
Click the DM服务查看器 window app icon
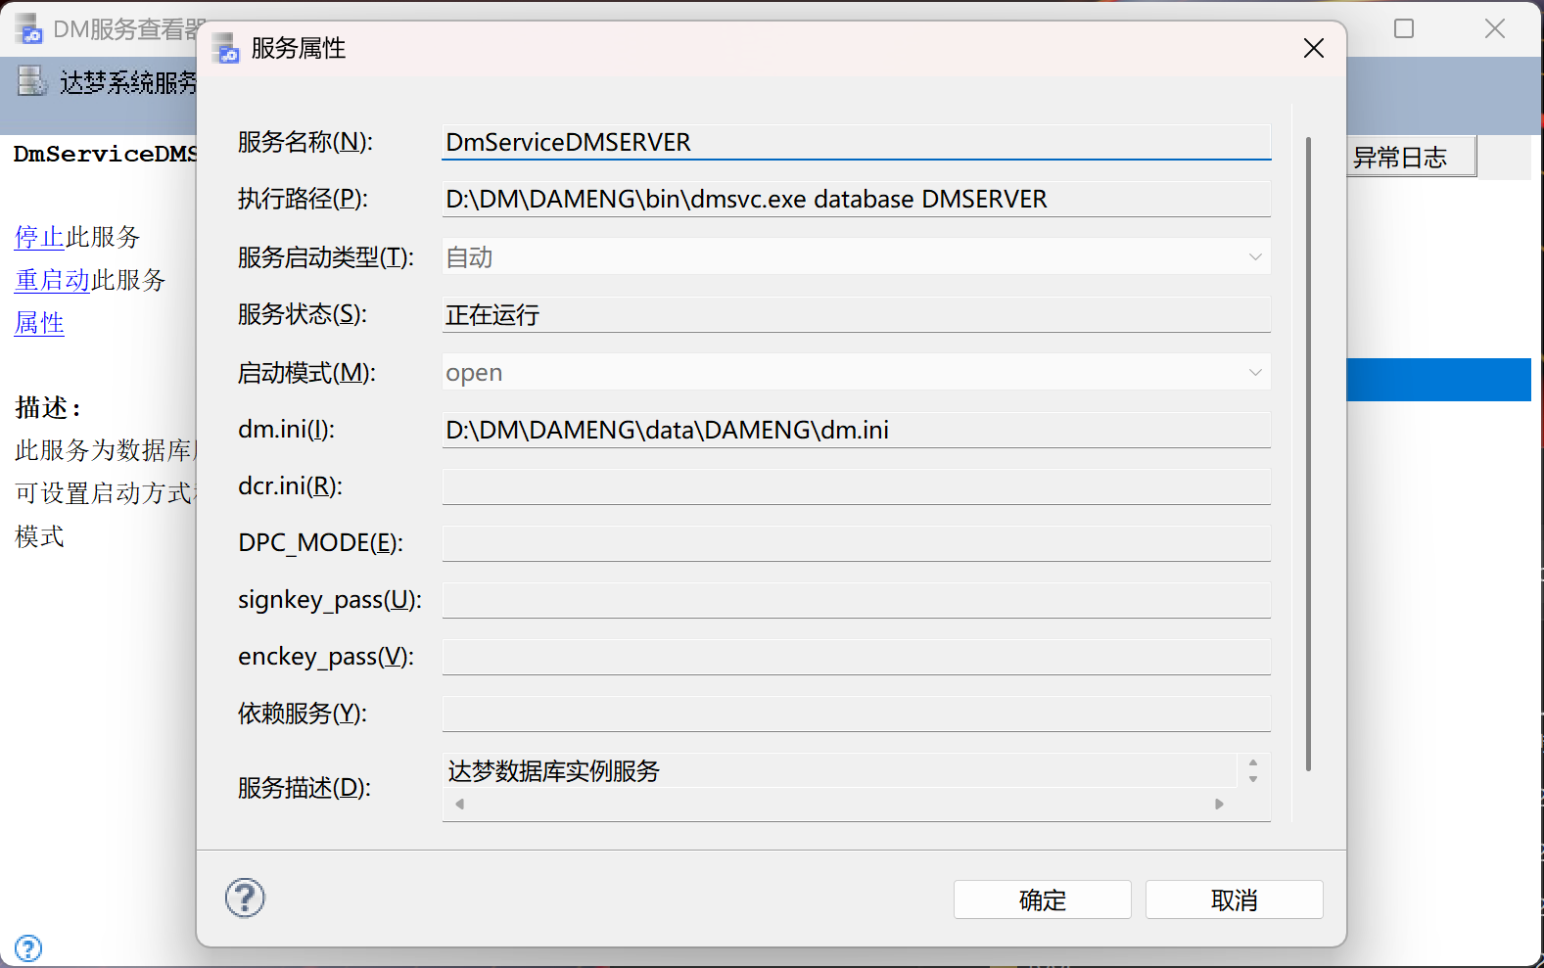pos(28,28)
